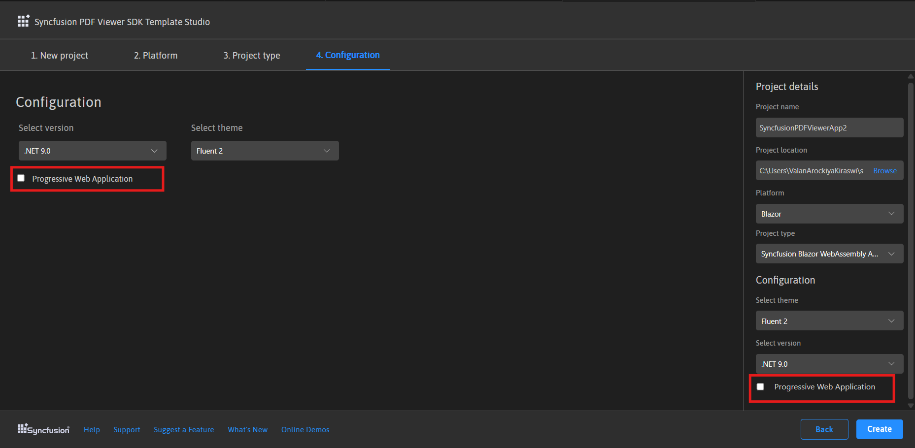
Task: Open the Support link
Action: [x=127, y=430]
